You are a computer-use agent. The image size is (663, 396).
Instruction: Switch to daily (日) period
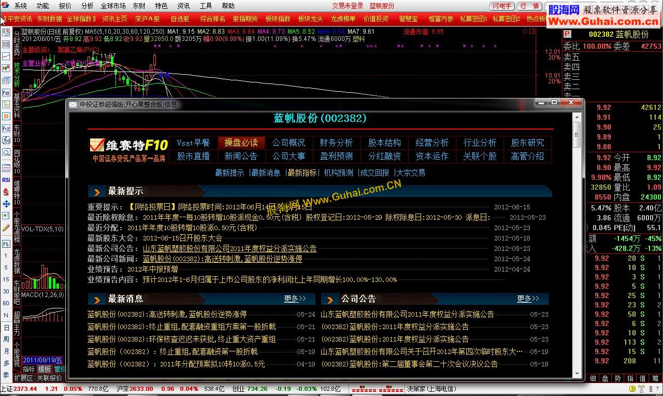pyautogui.click(x=6, y=327)
